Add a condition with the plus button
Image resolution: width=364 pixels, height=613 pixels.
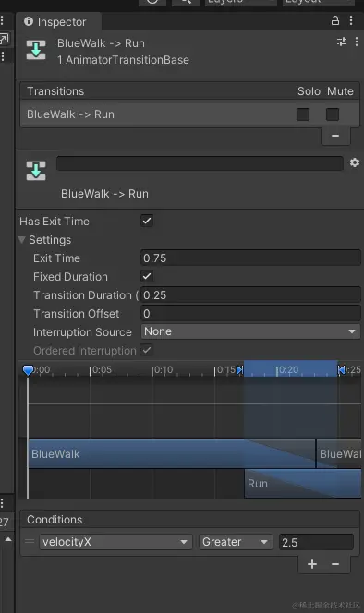pos(312,564)
